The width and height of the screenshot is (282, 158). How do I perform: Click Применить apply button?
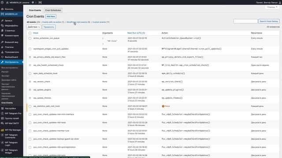(49, 27)
